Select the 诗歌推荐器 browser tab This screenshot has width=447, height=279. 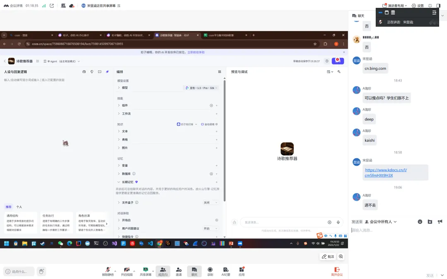click(x=176, y=35)
